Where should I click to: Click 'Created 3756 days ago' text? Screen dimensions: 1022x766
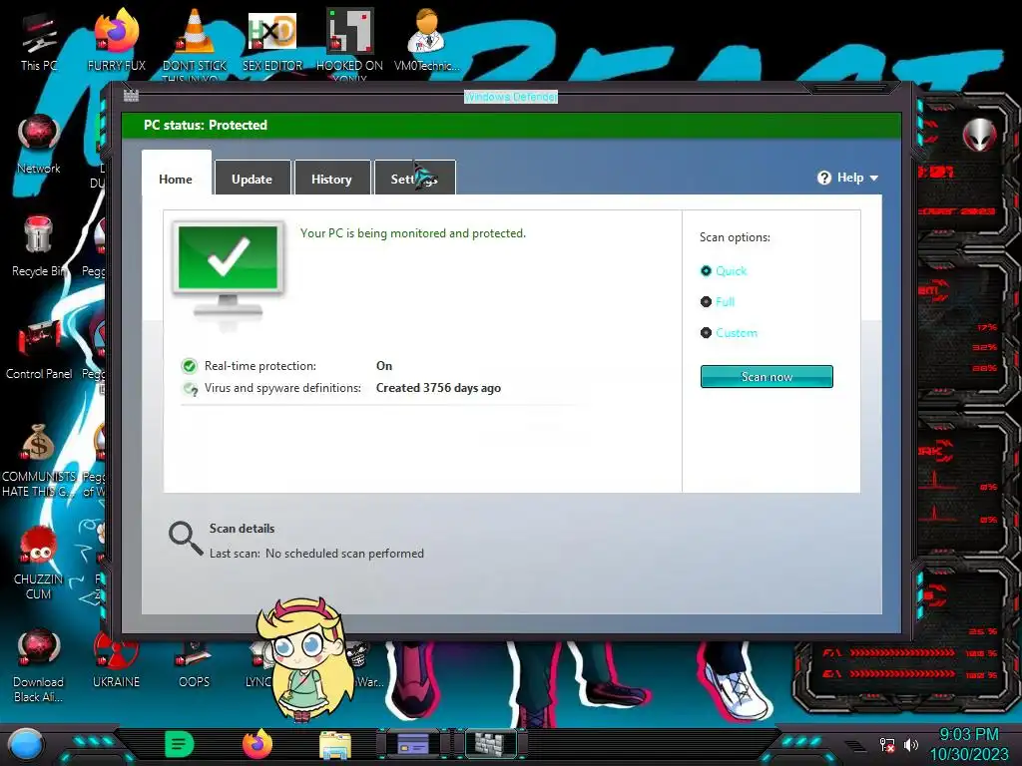pyautogui.click(x=439, y=388)
